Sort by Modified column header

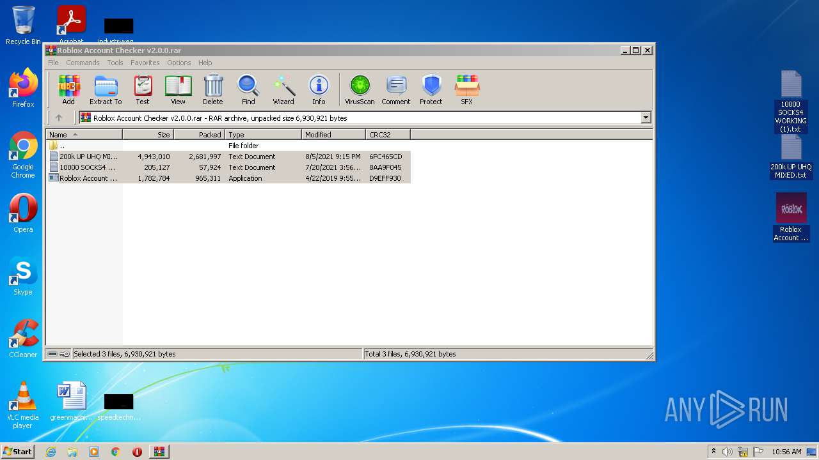(x=333, y=135)
